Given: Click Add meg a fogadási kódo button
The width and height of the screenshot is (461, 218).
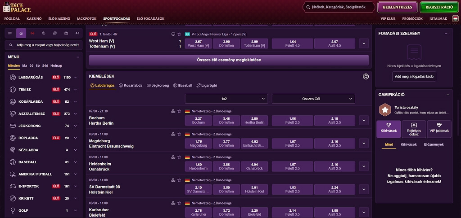Looking at the screenshot, I should [414, 76].
